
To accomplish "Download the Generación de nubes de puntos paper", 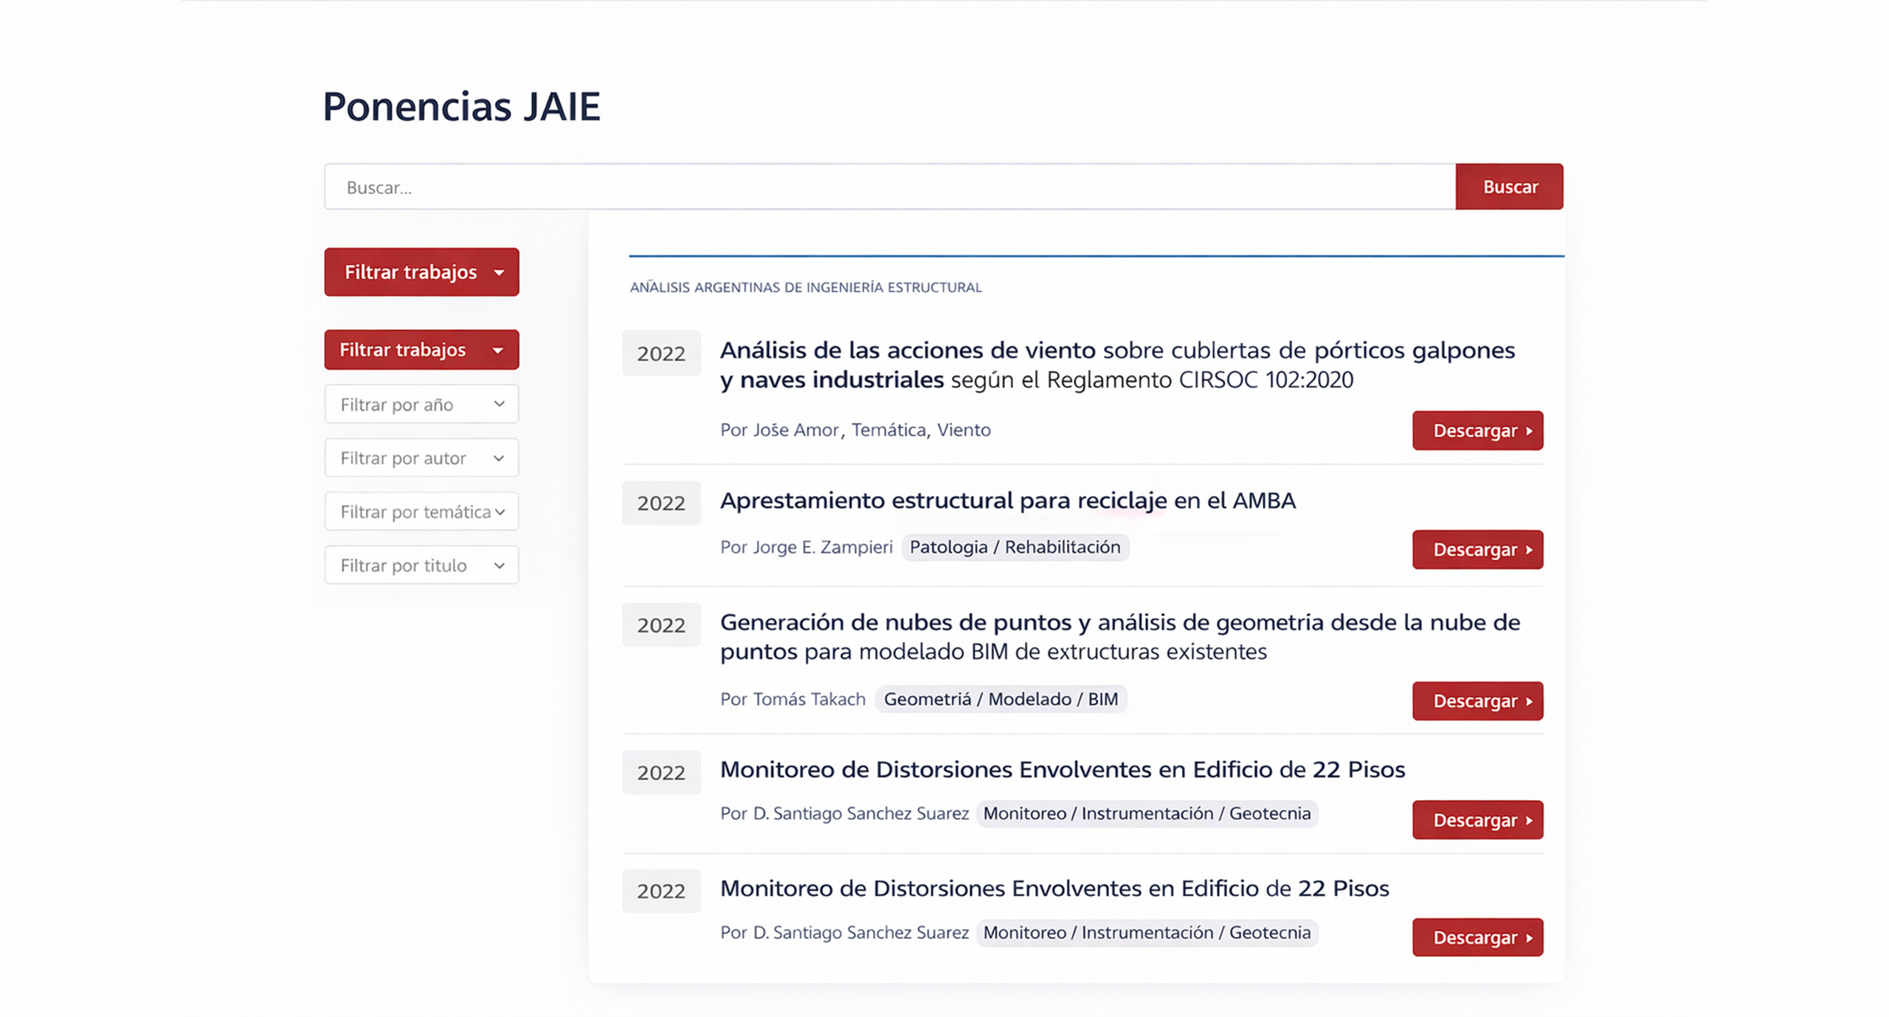I will click(1477, 701).
